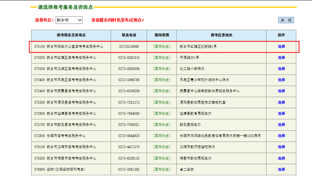Viewport: 312px width, 187px height.
Task: Click 选择 for 072500 原阳县 row
Action: [281, 102]
